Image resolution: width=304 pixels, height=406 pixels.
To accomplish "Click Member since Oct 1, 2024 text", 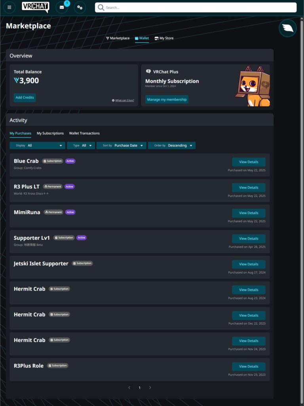I will pyautogui.click(x=161, y=86).
